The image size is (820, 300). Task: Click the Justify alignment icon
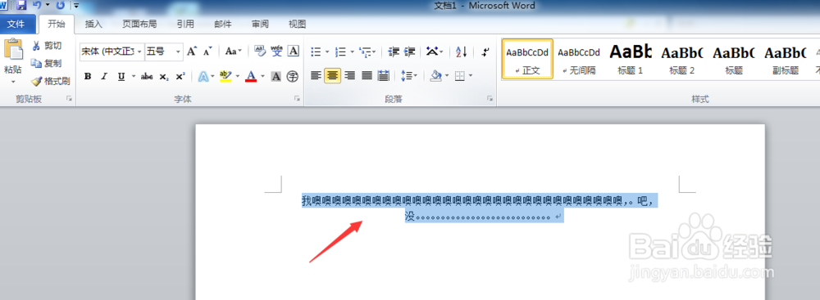tap(367, 76)
